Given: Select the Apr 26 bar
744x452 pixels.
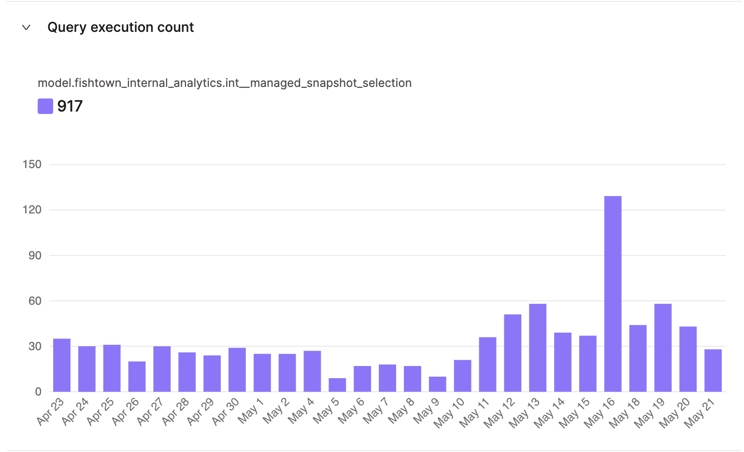Looking at the screenshot, I should pos(136,376).
